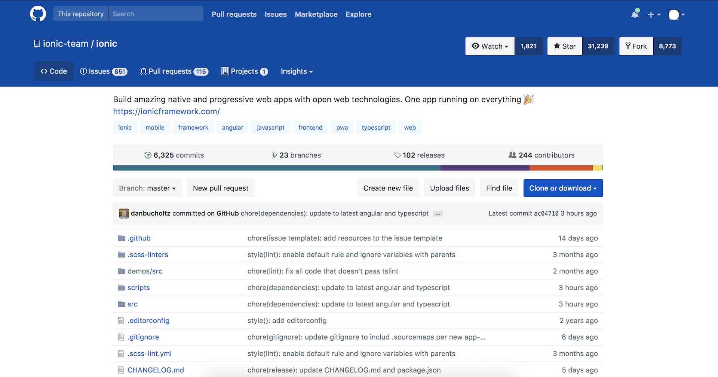Select the angular topic tag
718x377 pixels.
[233, 127]
